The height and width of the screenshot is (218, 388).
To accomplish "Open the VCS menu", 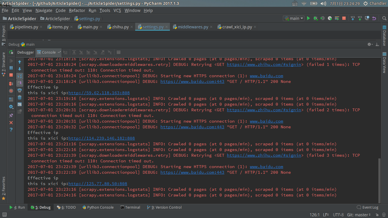I will click(117, 11).
